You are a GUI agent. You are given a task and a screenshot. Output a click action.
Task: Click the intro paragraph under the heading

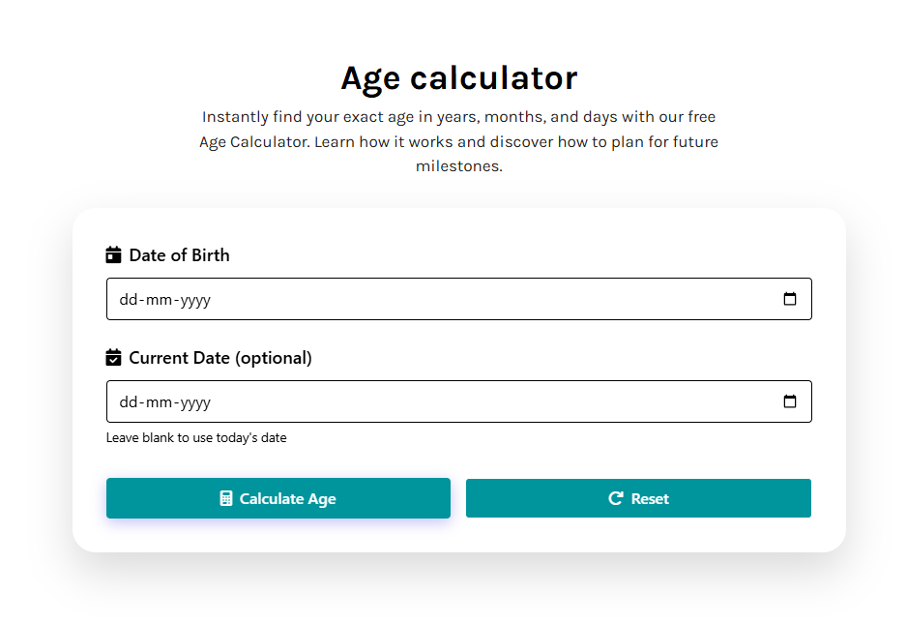tap(458, 141)
